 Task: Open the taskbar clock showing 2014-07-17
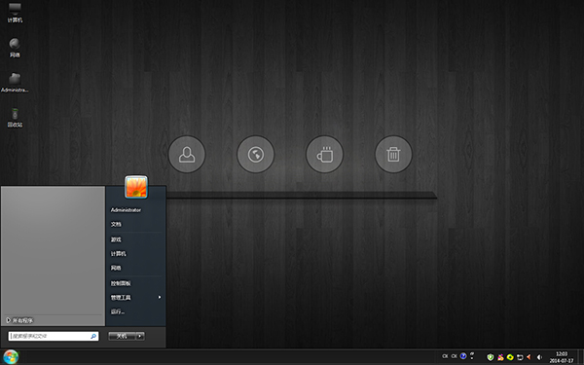[x=562, y=357]
